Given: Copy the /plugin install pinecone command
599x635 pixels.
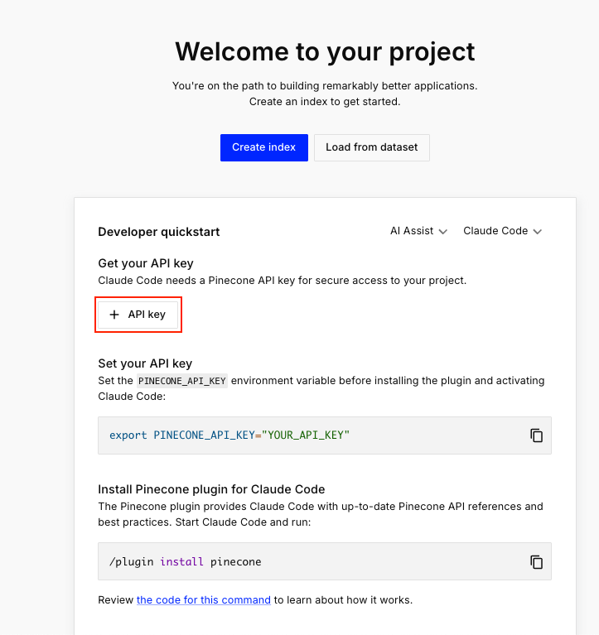Looking at the screenshot, I should pyautogui.click(x=536, y=562).
